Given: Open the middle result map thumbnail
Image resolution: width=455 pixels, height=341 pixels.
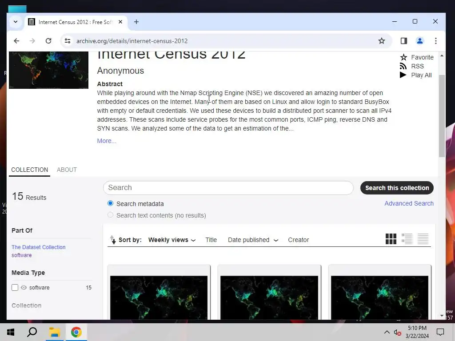Looking at the screenshot, I should pyautogui.click(x=269, y=297).
